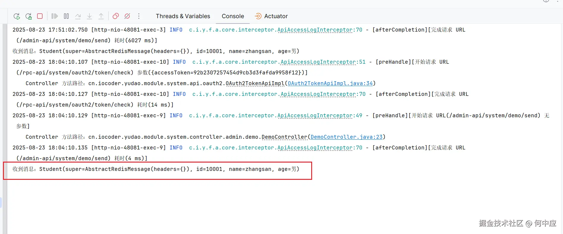Click timestamp 2025-08-23 17:51:02.750
The height and width of the screenshot is (234, 563).
(50, 30)
